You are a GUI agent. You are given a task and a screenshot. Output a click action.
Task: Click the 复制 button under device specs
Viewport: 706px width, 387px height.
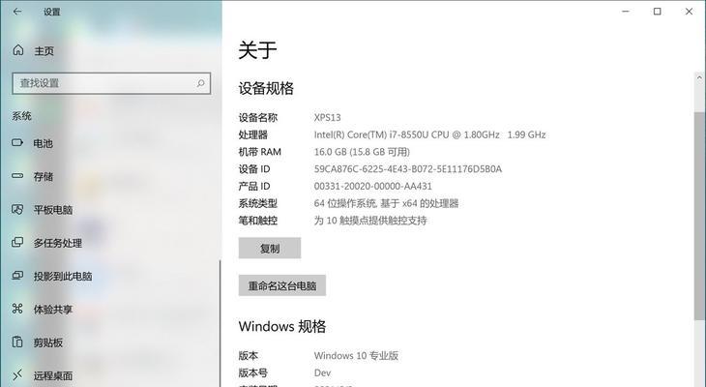click(x=270, y=249)
